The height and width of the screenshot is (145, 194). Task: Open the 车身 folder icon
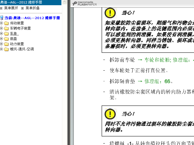(6, 34)
